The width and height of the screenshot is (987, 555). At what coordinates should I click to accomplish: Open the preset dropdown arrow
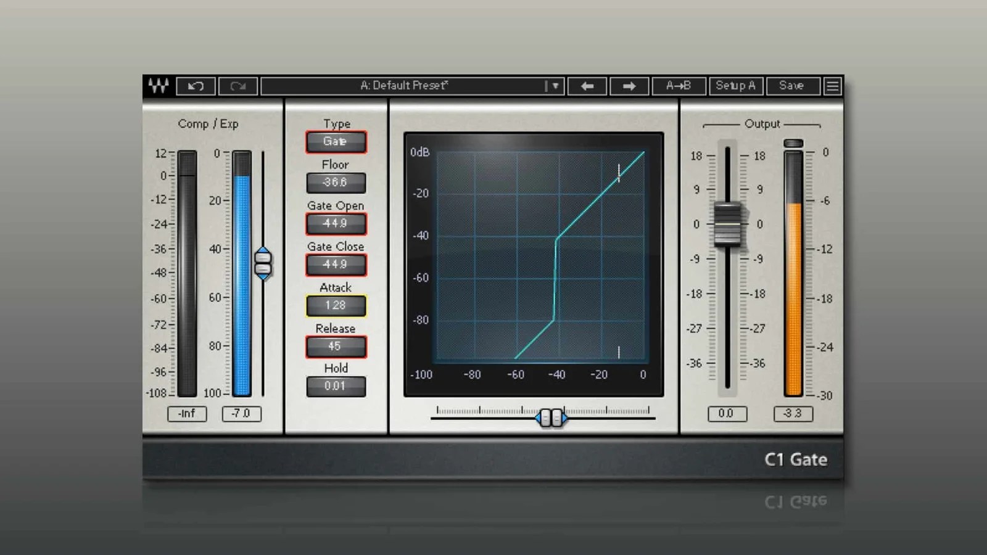coord(556,86)
